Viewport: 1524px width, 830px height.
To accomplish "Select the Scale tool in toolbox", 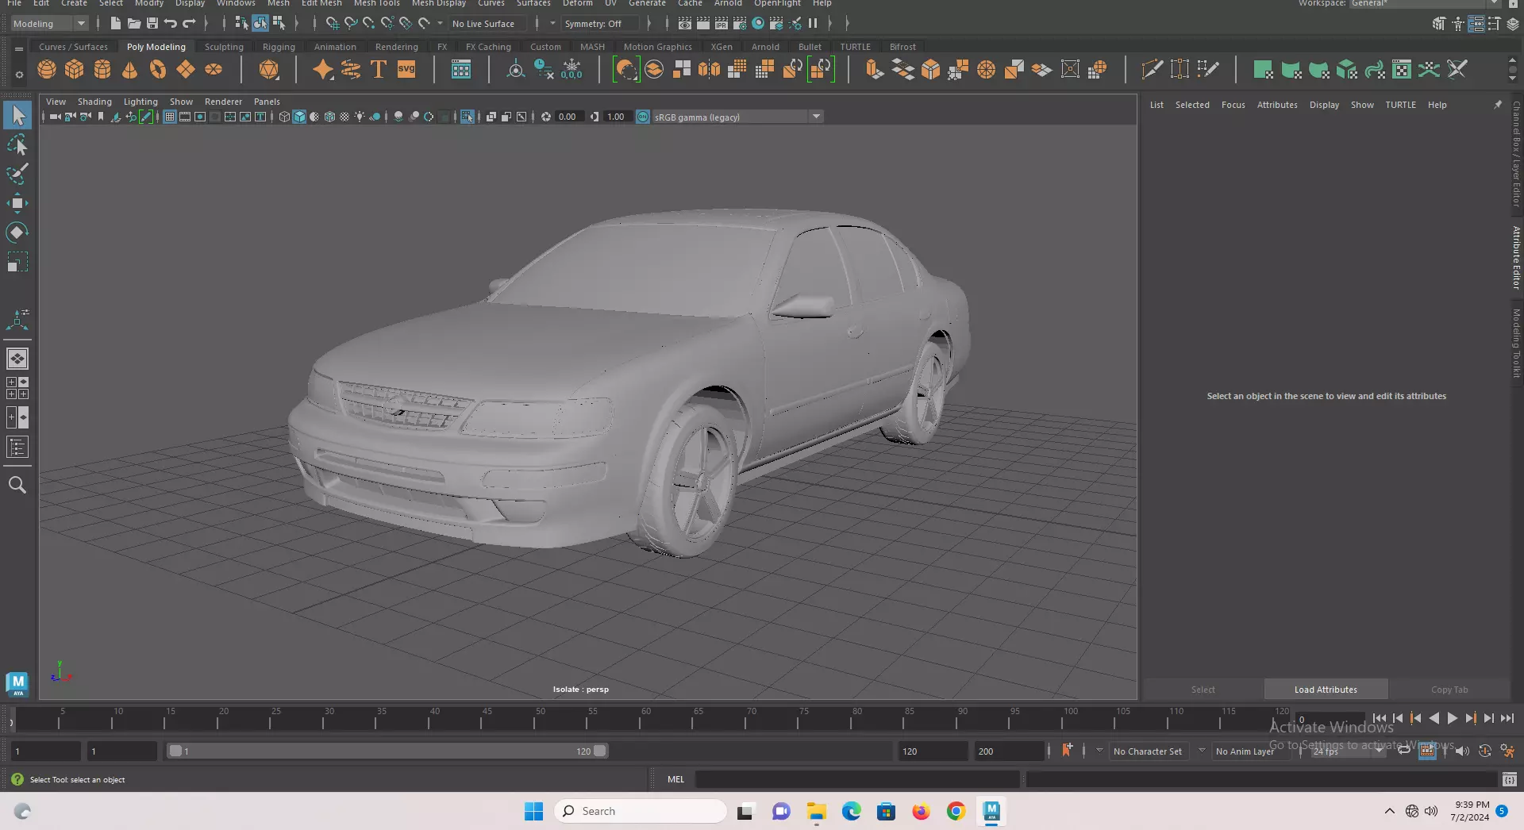I will (17, 262).
